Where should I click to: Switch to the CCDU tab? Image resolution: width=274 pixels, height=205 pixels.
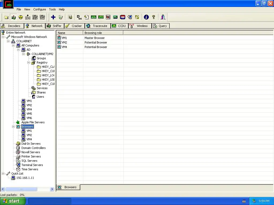[x=120, y=26]
